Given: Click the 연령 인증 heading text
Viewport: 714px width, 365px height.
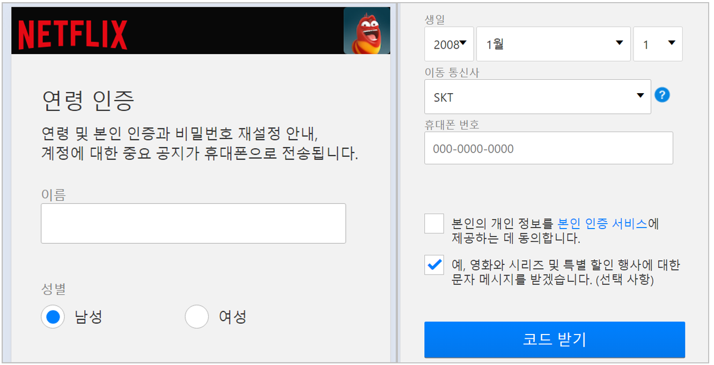Looking at the screenshot, I should click(x=88, y=100).
